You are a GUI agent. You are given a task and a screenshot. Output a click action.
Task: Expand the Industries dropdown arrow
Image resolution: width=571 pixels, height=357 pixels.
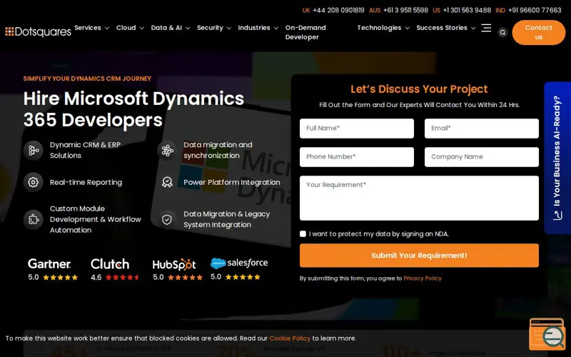(x=276, y=28)
